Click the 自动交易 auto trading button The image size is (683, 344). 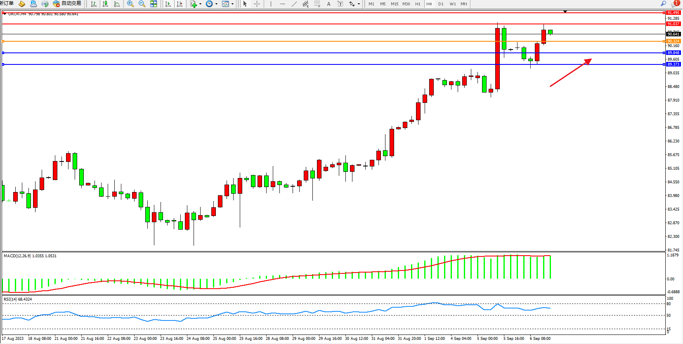click(x=67, y=4)
